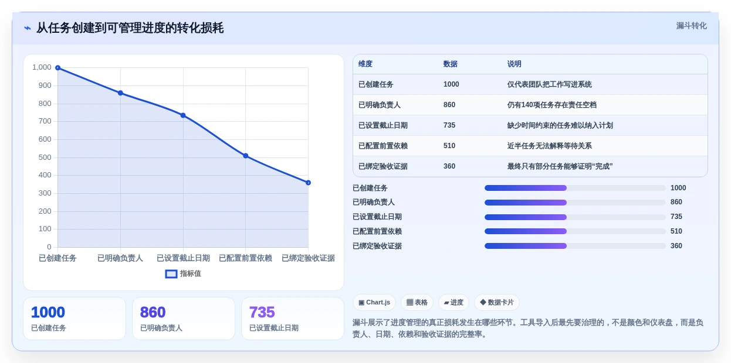Click the y-axis label 1,000
731x363 pixels.
[x=42, y=67]
